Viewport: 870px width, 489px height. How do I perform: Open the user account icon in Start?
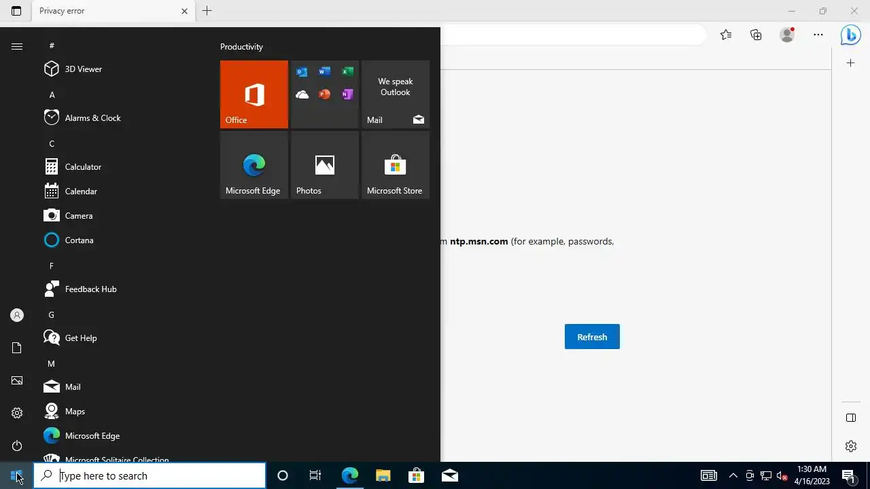point(17,315)
